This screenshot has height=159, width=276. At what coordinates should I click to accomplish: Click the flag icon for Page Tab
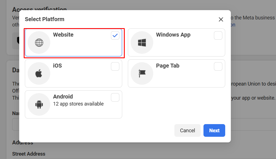coord(142,73)
